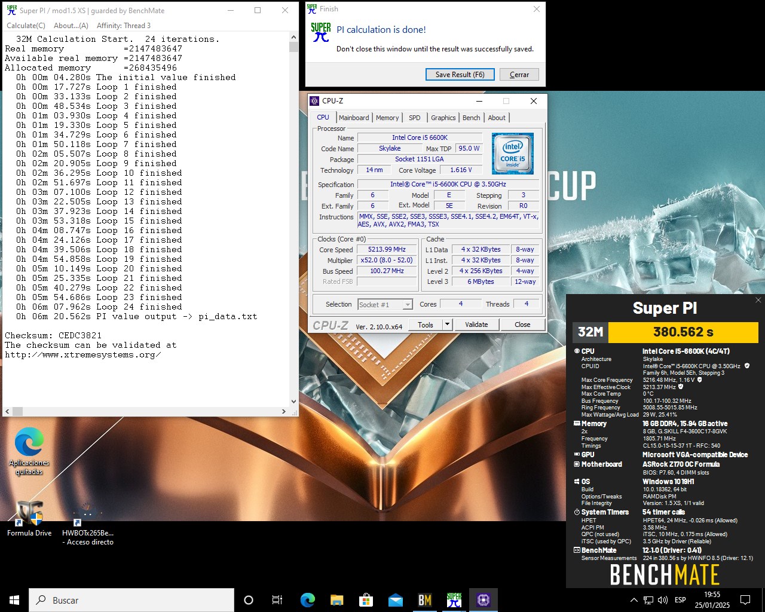Switch to Super PI taskbar icon
Screen dimensions: 765x612
(454, 600)
